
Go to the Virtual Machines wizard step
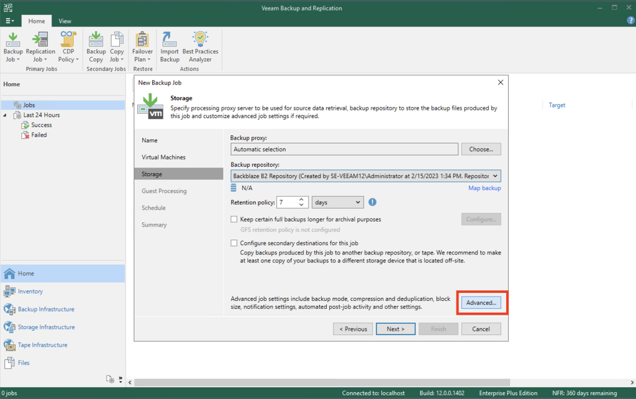coord(163,157)
